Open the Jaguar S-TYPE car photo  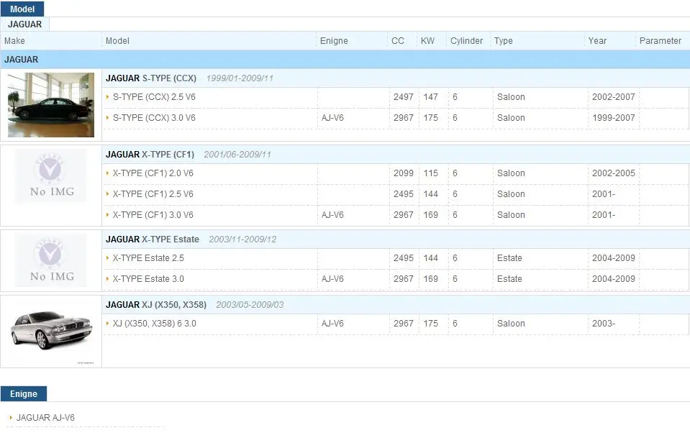(51, 105)
